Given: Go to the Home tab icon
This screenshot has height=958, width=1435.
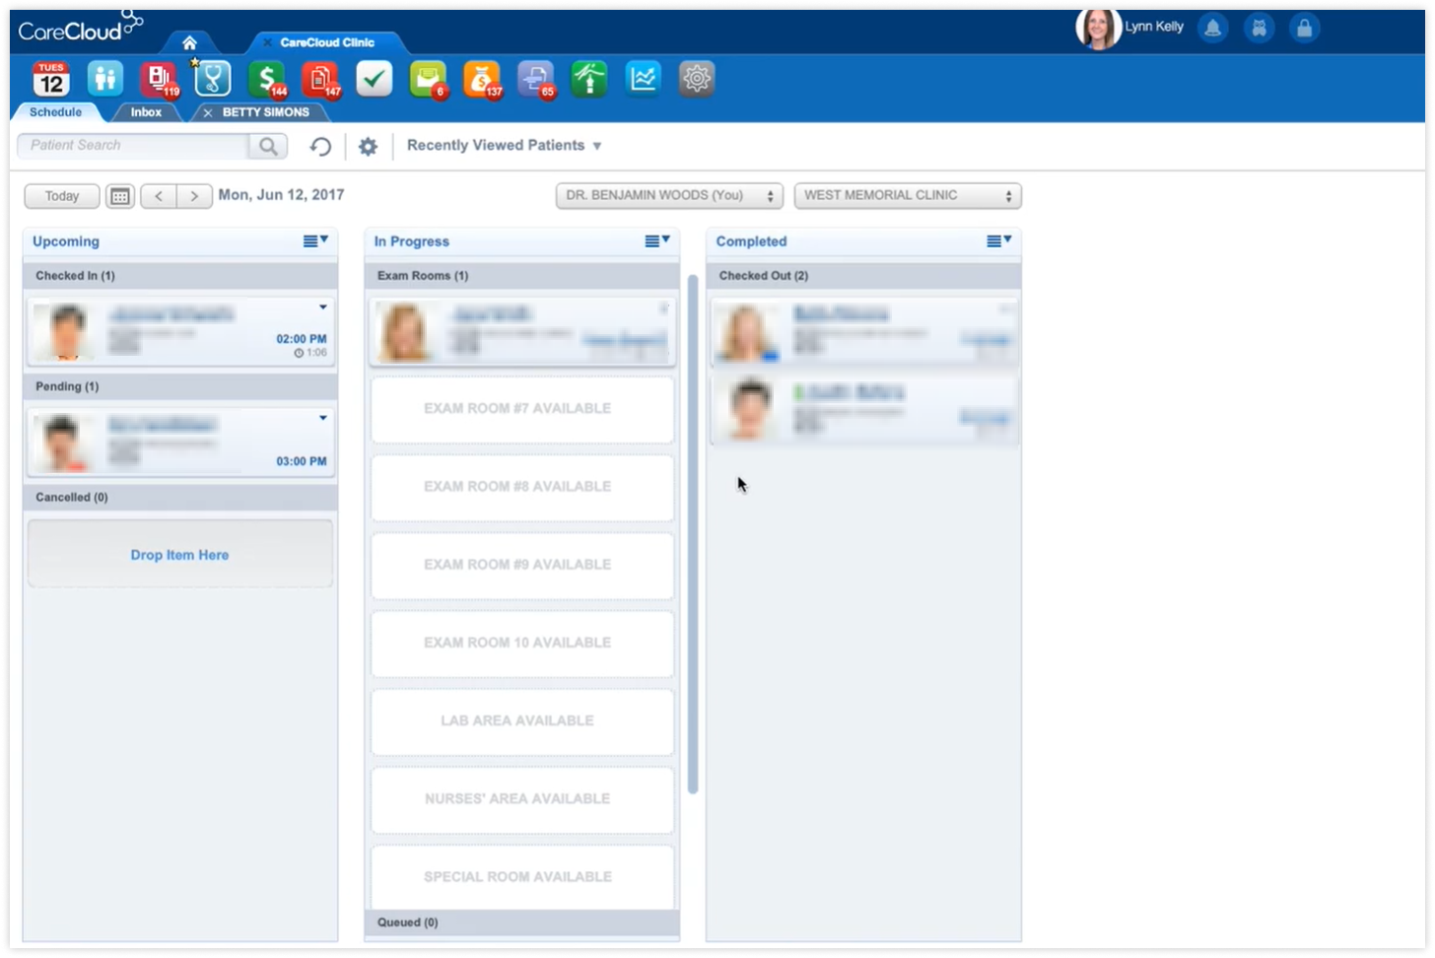Looking at the screenshot, I should click(x=189, y=42).
